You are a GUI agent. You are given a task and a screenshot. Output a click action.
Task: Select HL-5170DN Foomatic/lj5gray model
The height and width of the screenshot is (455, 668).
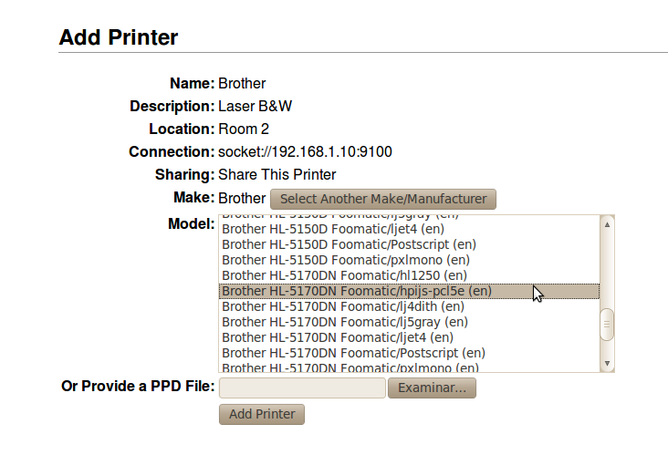tap(345, 322)
